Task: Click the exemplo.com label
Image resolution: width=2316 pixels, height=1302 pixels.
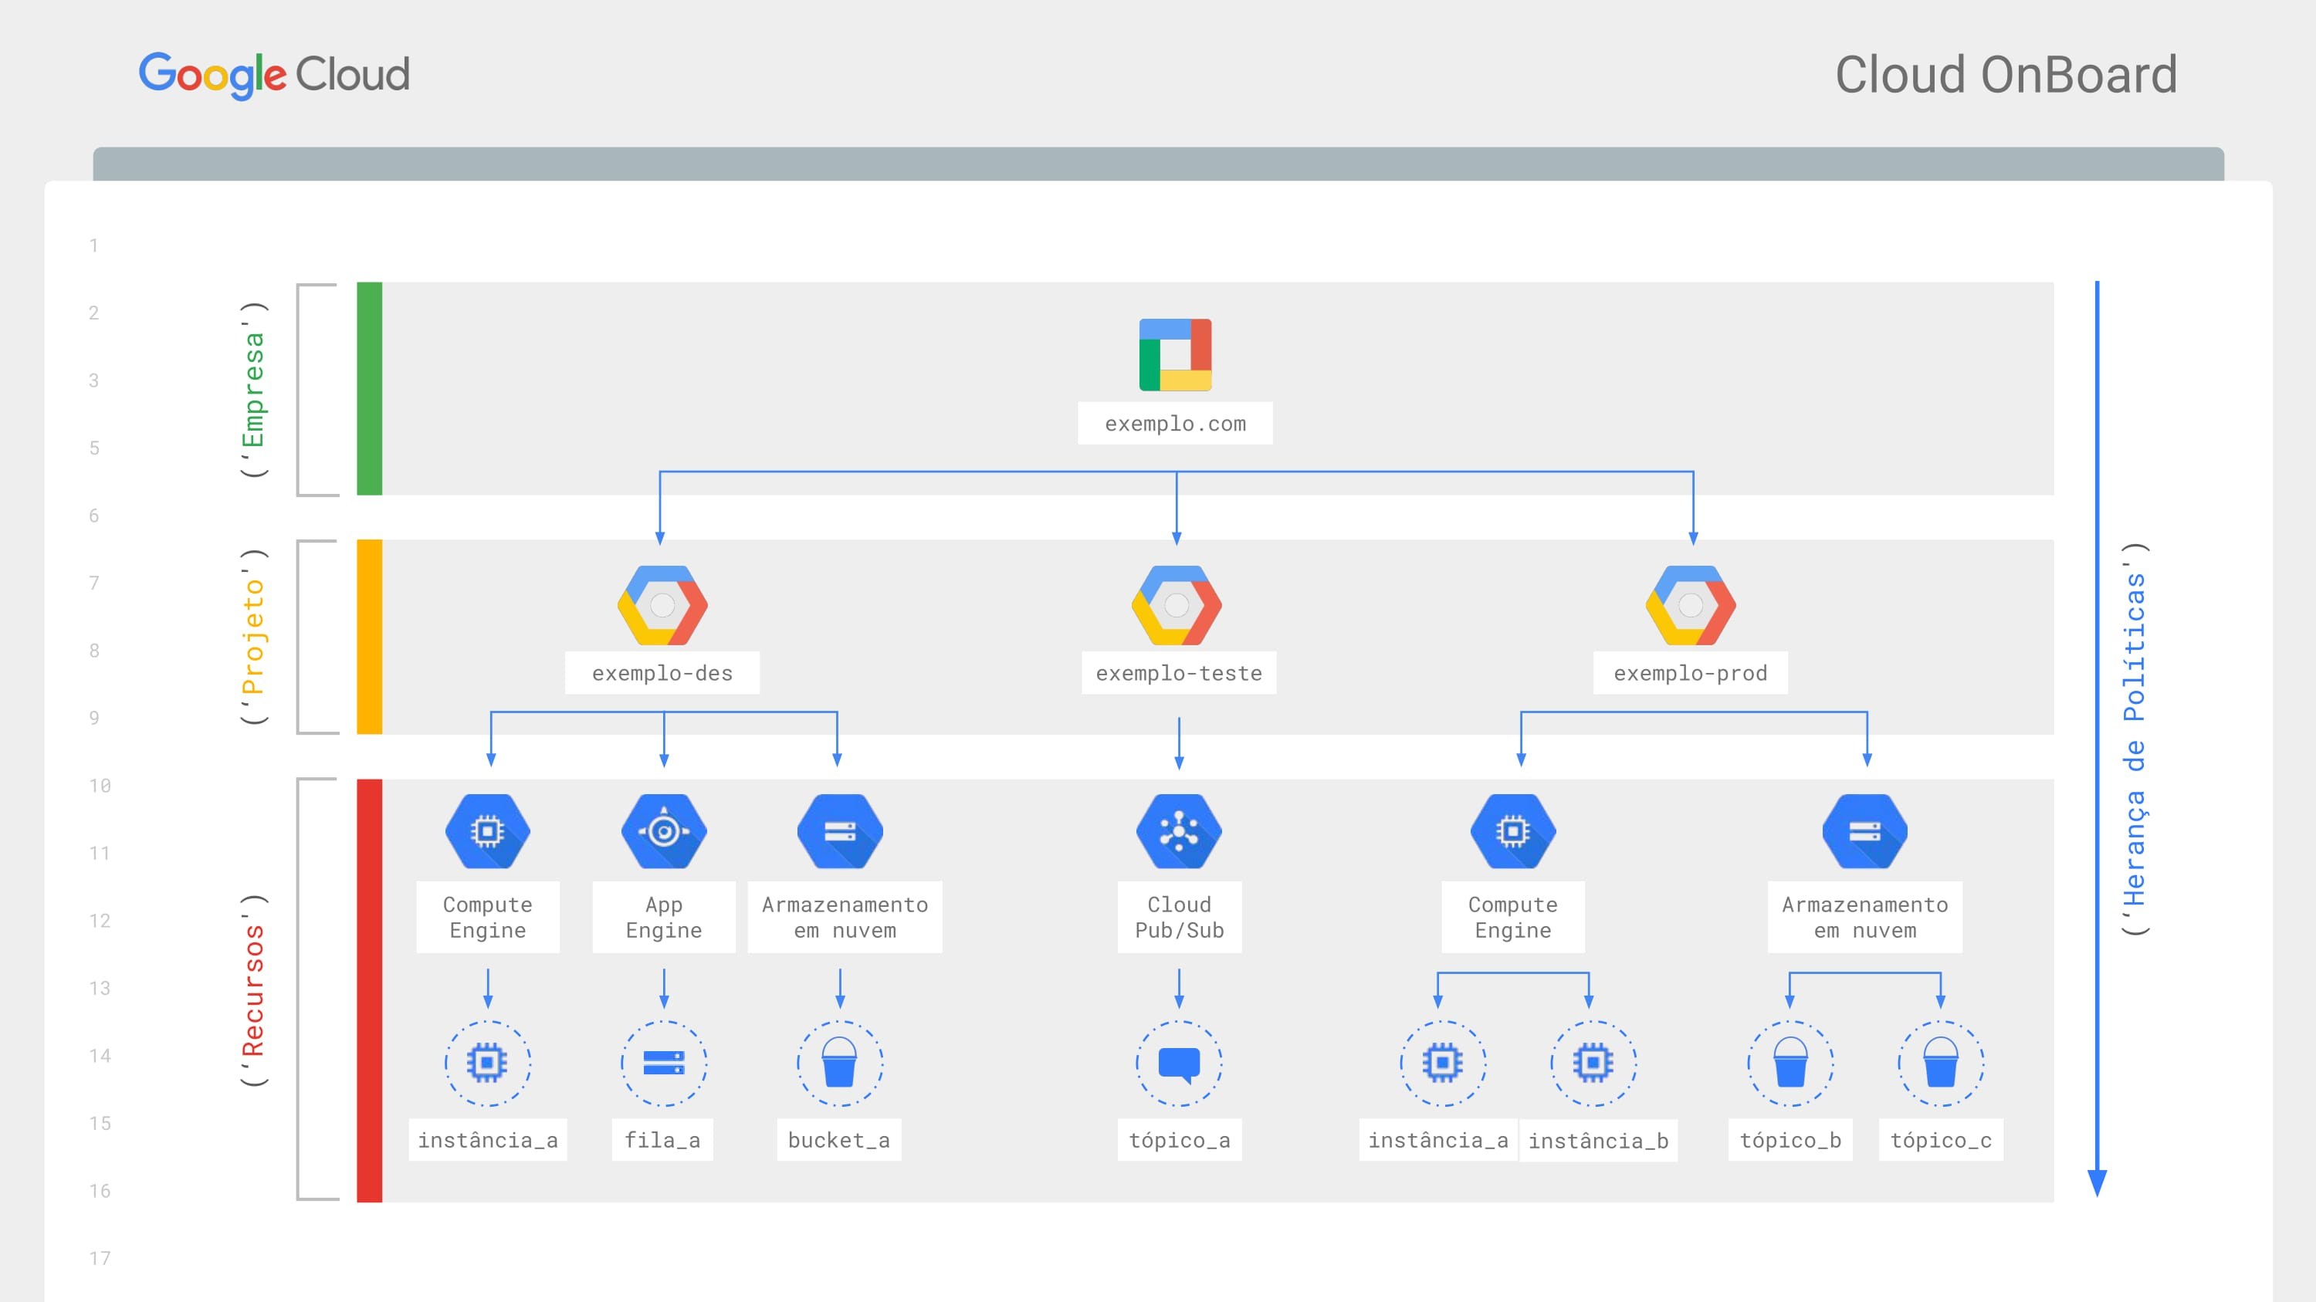Action: (1175, 423)
